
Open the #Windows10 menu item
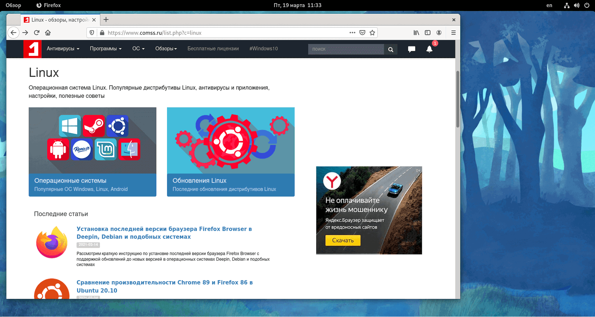[x=264, y=49]
